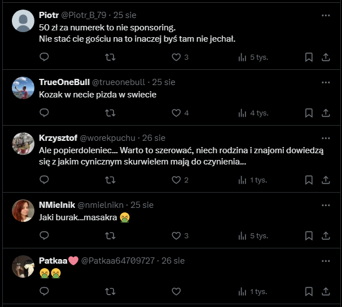Open more options on Piotr's tweet
342x307 pixels.
point(326,15)
